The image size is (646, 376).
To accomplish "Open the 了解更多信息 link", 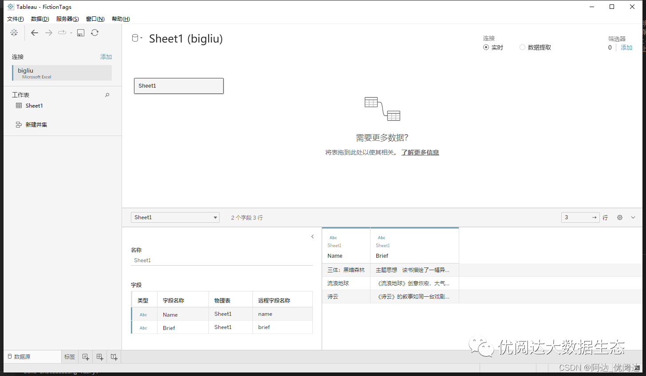I will click(x=420, y=152).
